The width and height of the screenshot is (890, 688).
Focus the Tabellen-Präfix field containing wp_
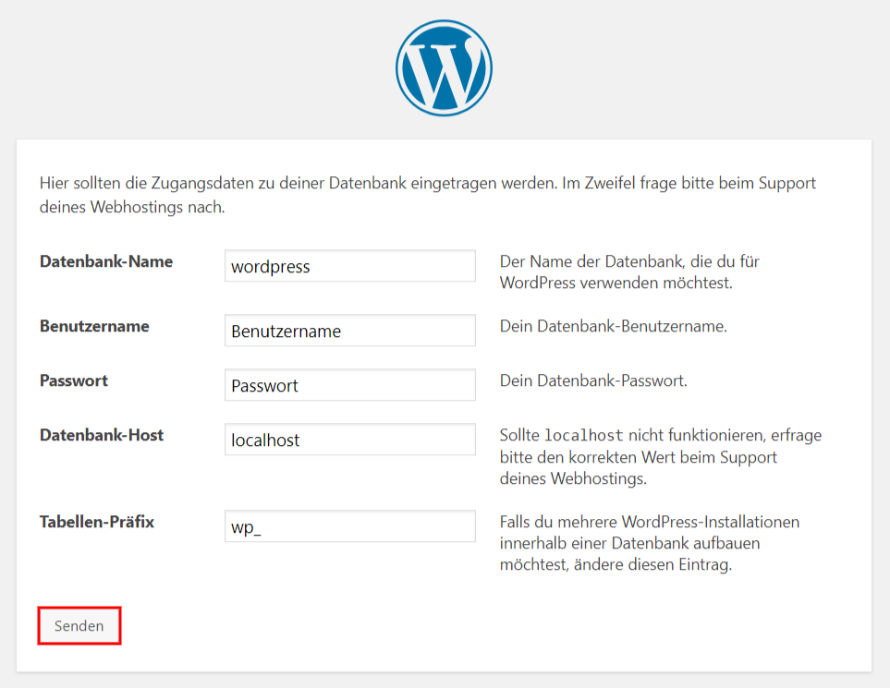[349, 526]
